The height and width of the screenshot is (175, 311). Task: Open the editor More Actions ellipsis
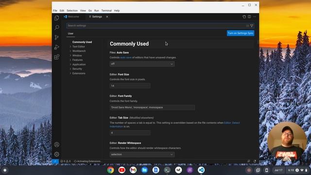255,17
